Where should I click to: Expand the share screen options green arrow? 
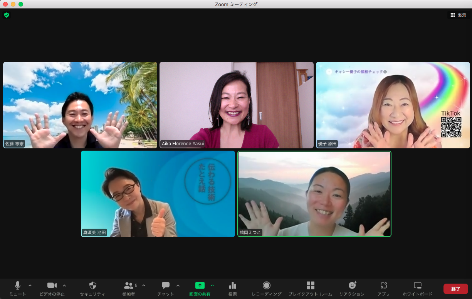pos(212,286)
